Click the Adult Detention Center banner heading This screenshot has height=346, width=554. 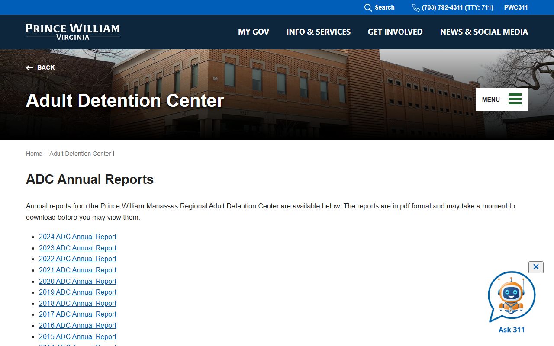[x=125, y=100]
